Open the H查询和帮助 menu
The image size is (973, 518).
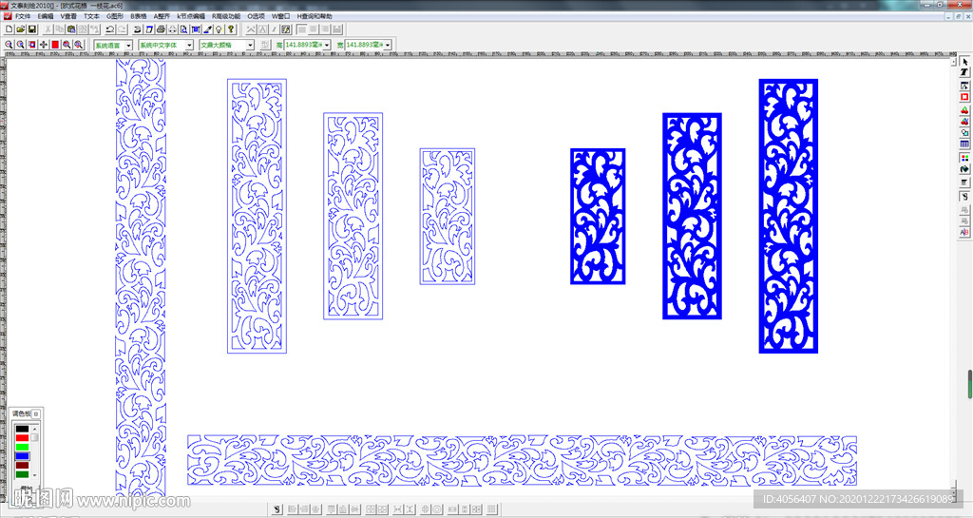[x=315, y=16]
